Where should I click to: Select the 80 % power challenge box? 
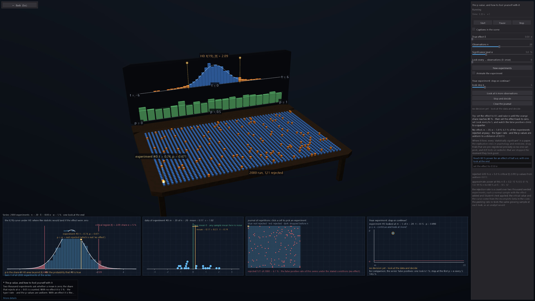coord(502,161)
